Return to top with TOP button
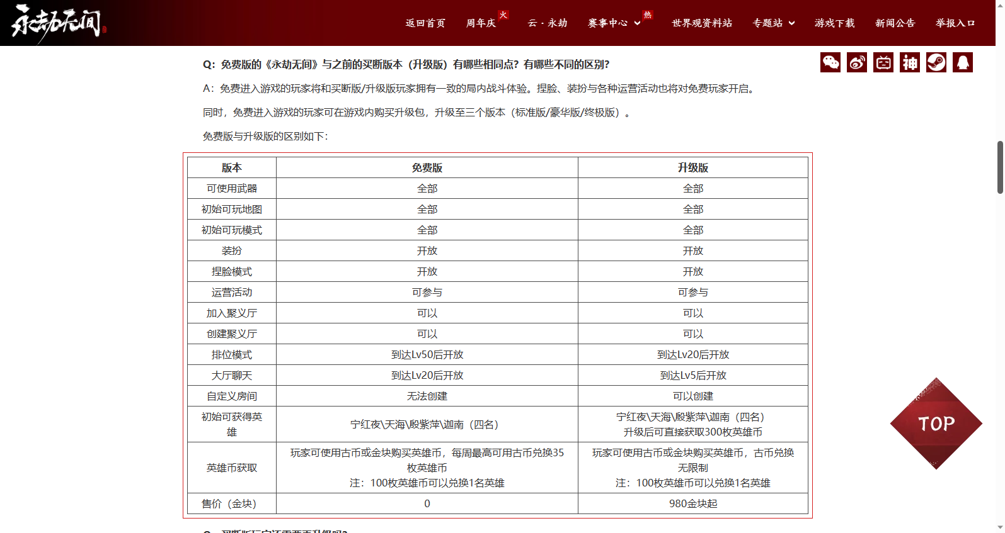 (x=936, y=424)
